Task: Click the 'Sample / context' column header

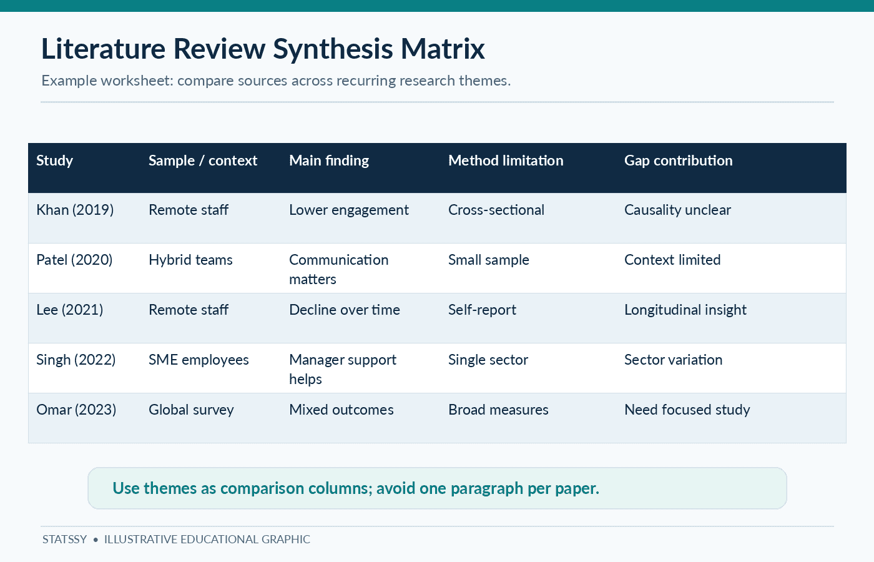Action: [203, 161]
